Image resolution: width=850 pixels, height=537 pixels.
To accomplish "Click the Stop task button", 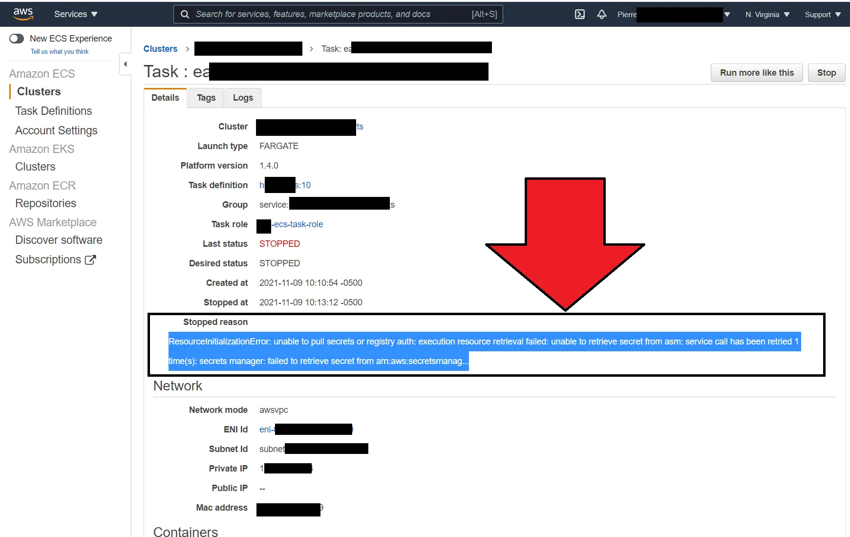I will pos(827,73).
